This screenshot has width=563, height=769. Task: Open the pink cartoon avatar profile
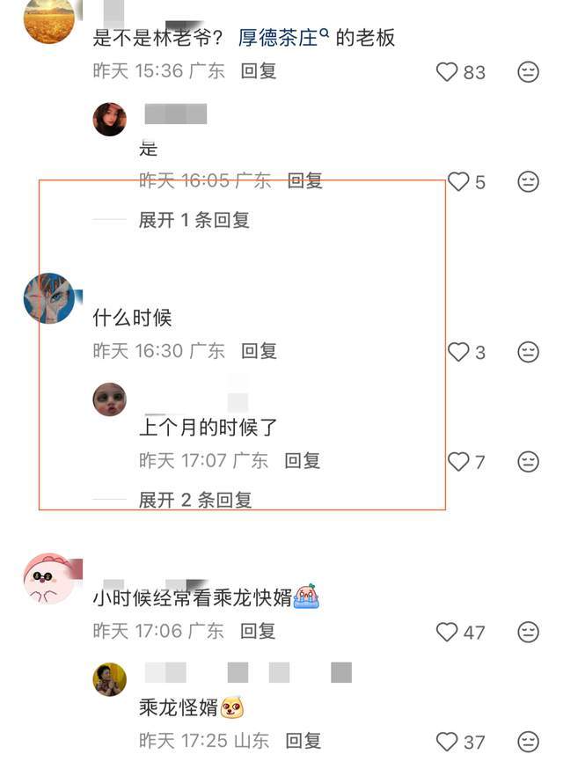point(49,579)
